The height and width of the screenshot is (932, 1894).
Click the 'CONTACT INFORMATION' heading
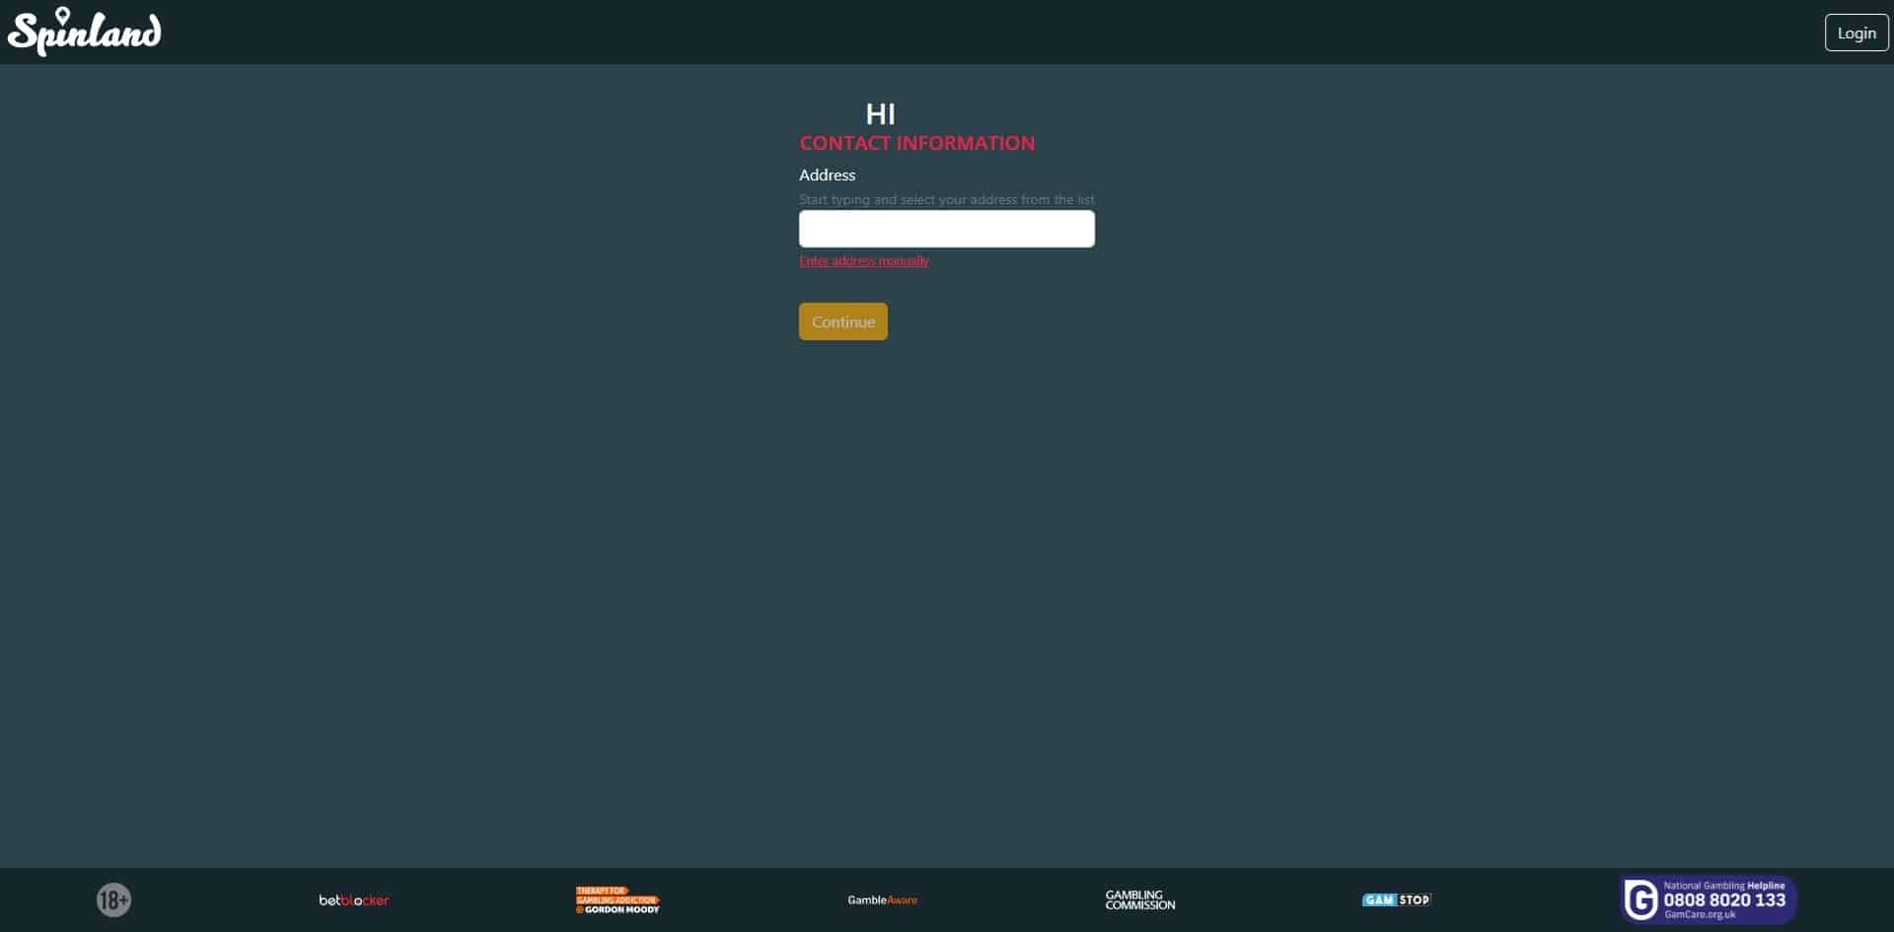tap(916, 143)
